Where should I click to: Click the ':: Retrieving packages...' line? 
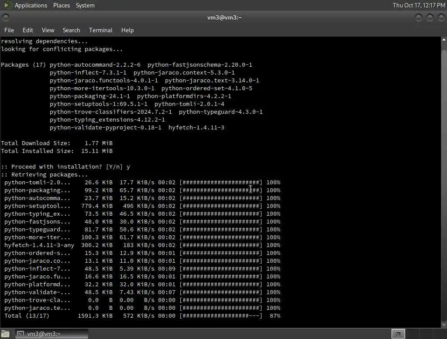(45, 174)
